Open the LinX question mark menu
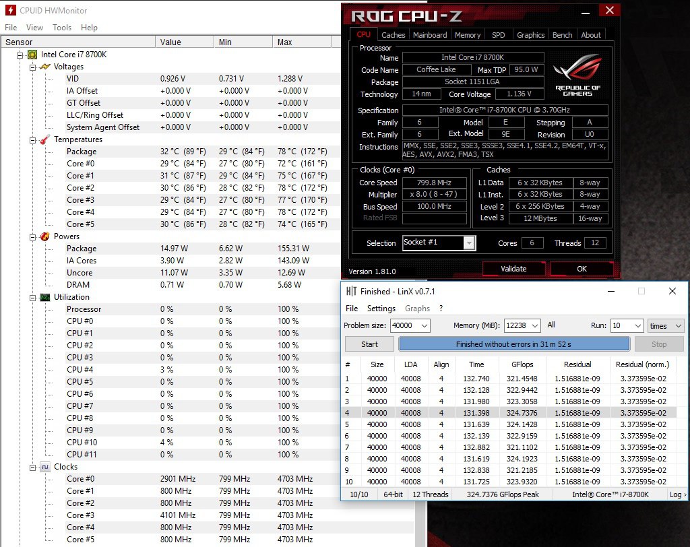The width and height of the screenshot is (690, 547). [x=441, y=309]
